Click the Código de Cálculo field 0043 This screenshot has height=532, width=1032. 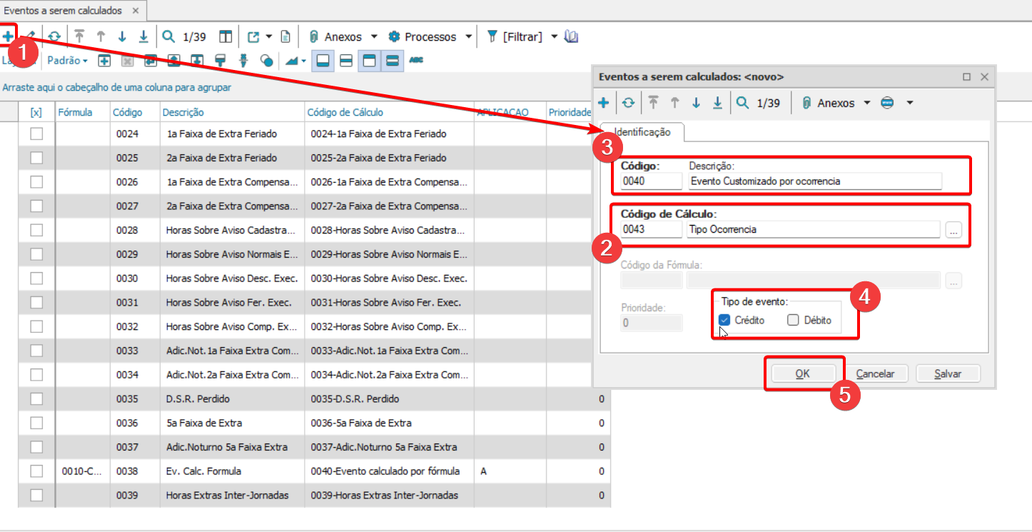click(652, 229)
